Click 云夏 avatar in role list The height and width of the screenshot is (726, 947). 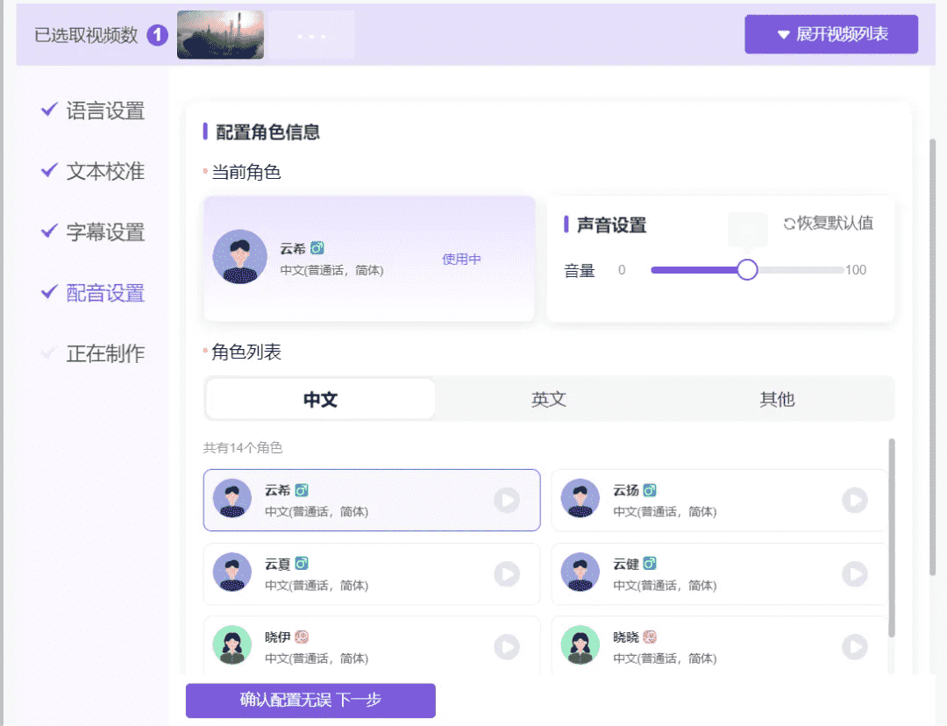(231, 572)
